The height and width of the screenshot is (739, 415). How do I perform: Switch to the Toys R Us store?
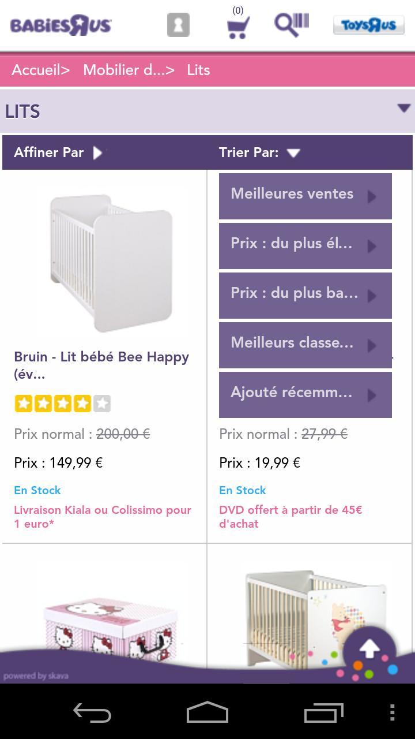tap(368, 25)
